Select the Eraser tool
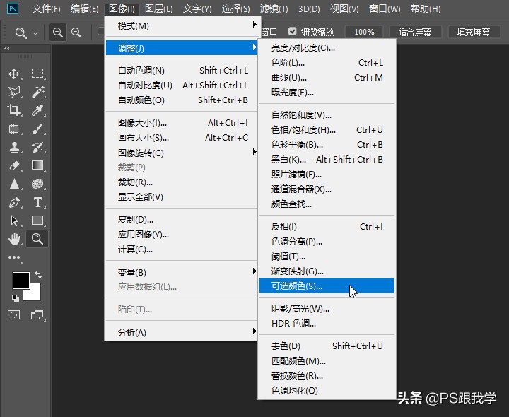The image size is (509, 417). pyautogui.click(x=14, y=165)
